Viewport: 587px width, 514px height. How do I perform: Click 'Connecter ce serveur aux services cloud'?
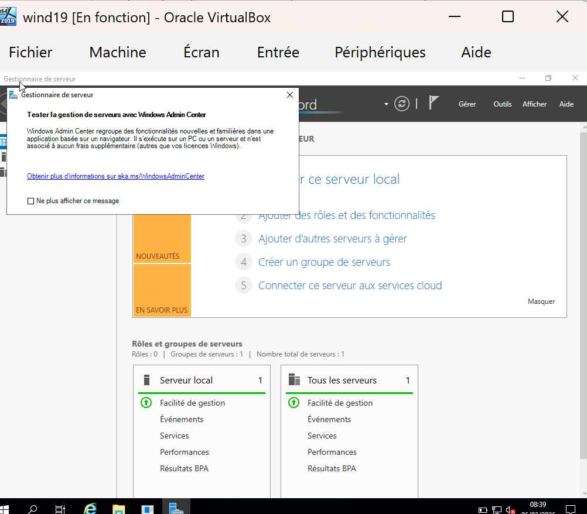[x=350, y=286]
